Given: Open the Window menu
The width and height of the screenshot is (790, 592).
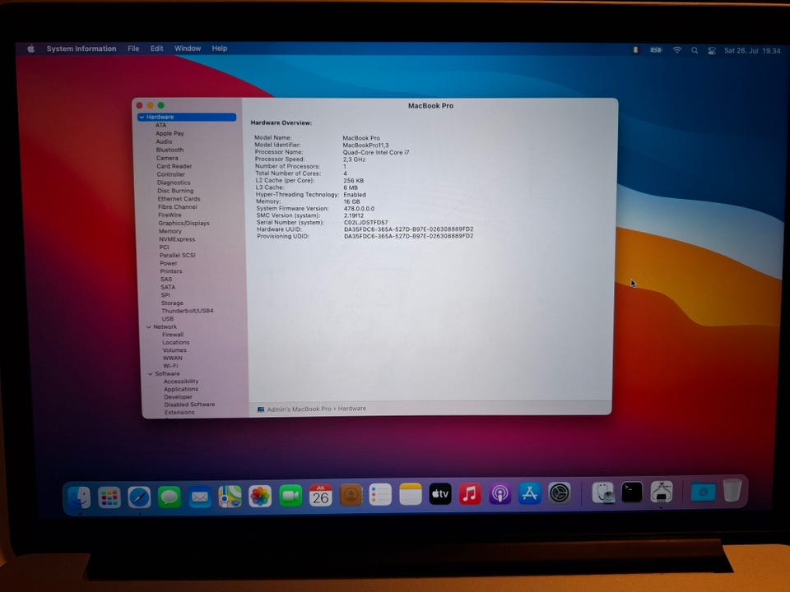Looking at the screenshot, I should pos(188,49).
